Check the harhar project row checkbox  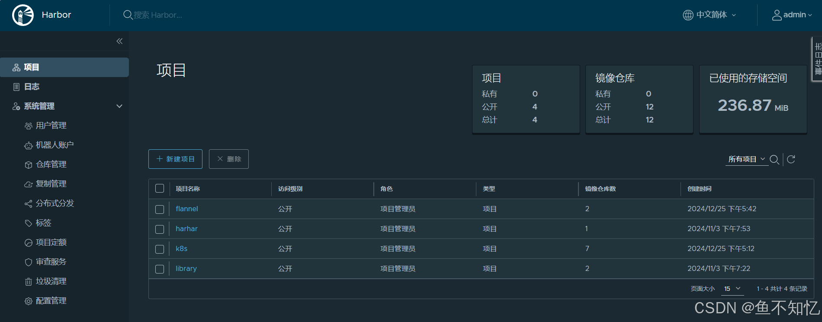click(x=160, y=229)
